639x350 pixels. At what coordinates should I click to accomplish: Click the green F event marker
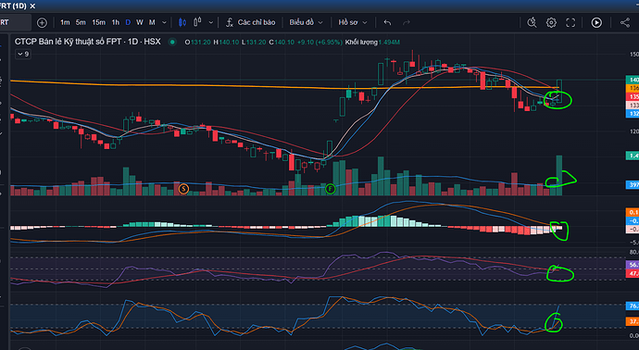331,189
